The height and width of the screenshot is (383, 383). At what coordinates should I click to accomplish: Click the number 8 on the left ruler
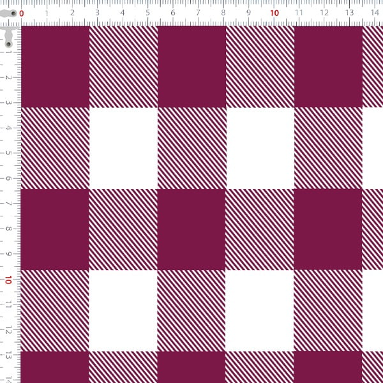pos(8,229)
